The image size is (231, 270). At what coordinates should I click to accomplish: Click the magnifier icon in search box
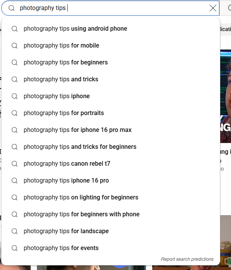[11, 8]
